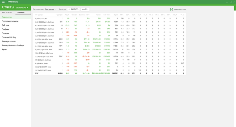The width and height of the screenshot is (236, 127).
Task: Select the $9,3+$0,7 STT, HU row
Action: click(109, 18)
